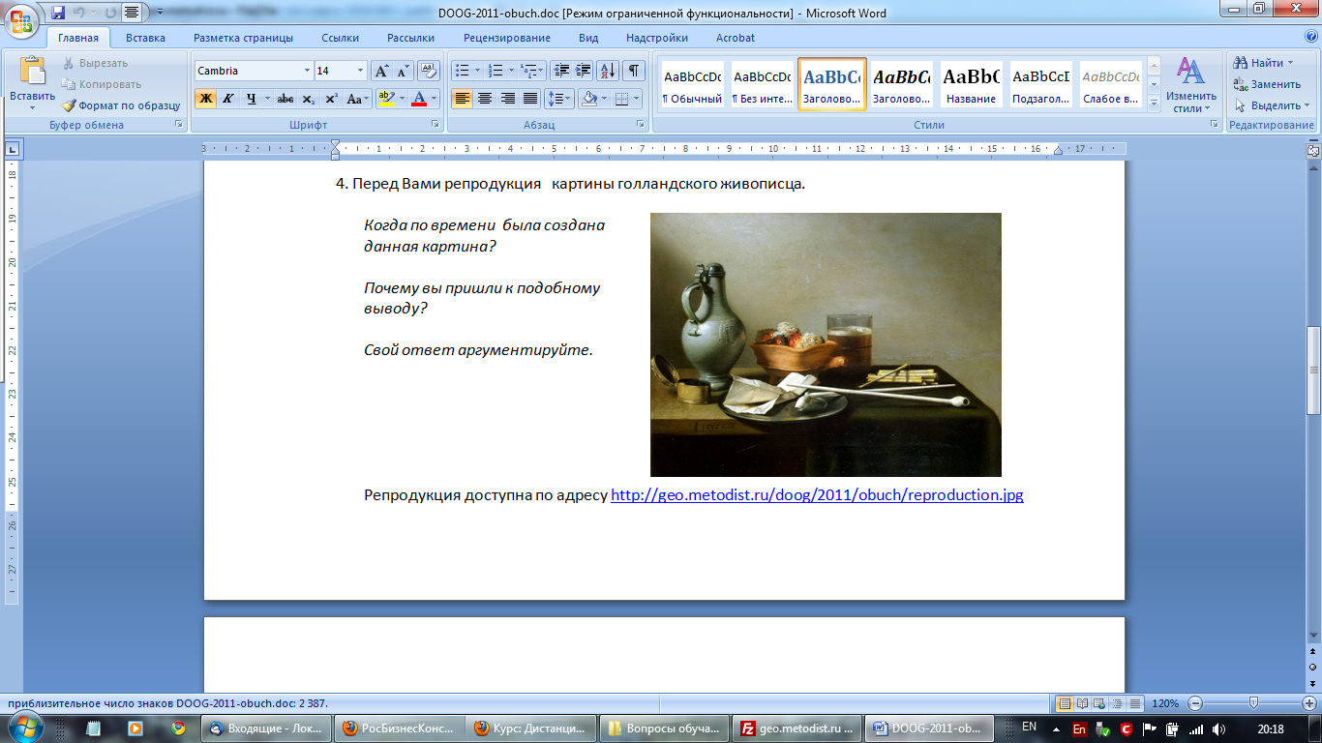The width and height of the screenshot is (1322, 743).
Task: Clear formatting with the eraser icon
Action: [431, 71]
